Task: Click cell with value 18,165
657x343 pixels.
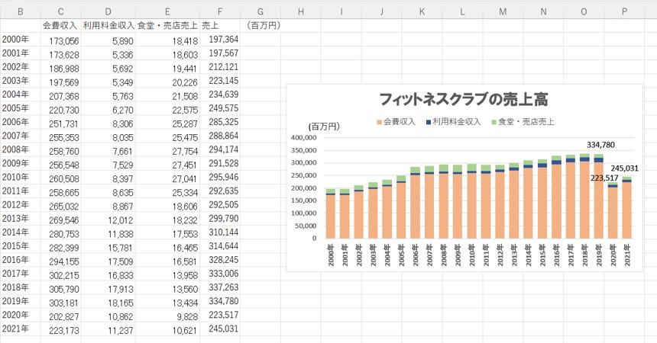Action: (x=108, y=303)
